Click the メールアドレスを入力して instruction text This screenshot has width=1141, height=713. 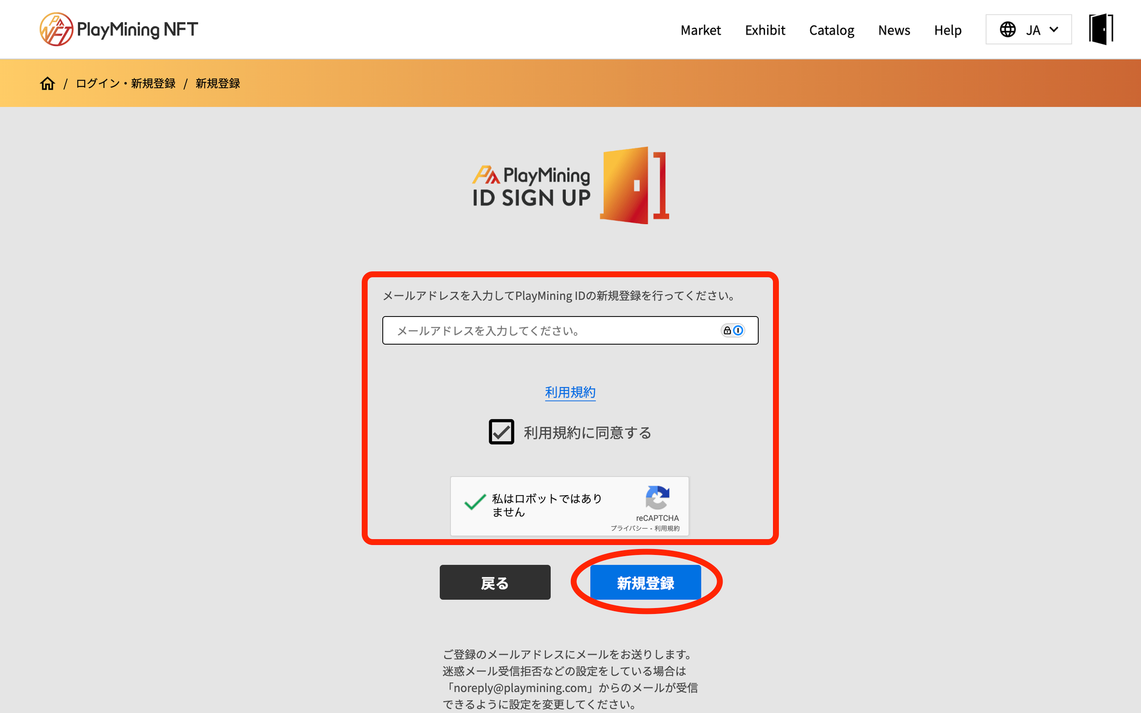click(x=559, y=296)
